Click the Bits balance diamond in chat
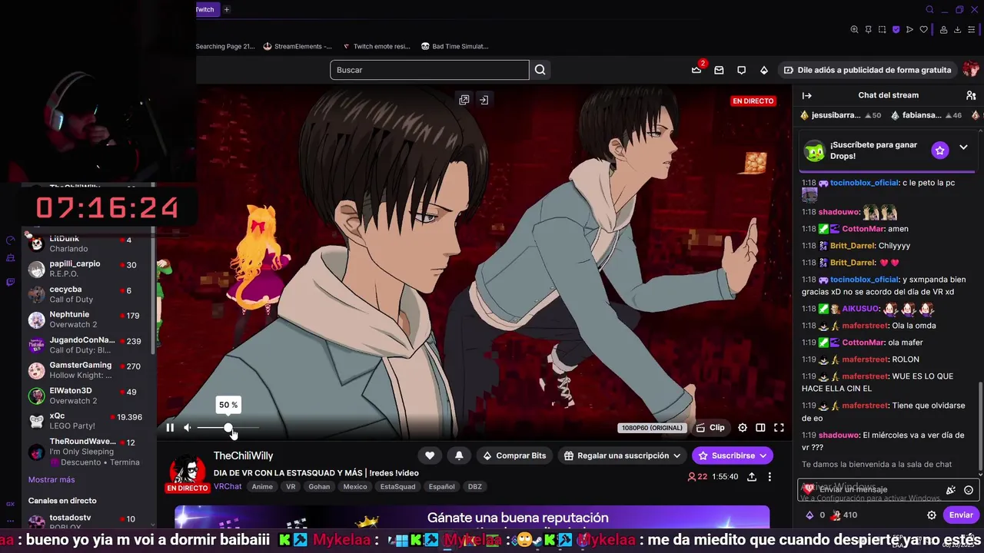 coord(809,515)
